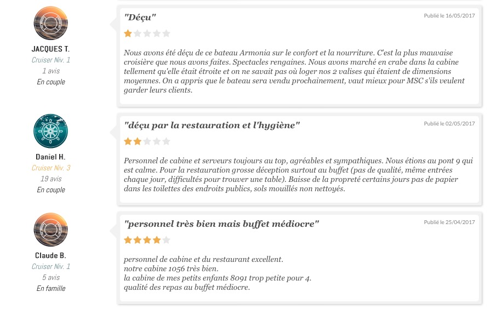This screenshot has width=491, height=309.
Task: Open Claude B. reviewer profile name
Action: point(50,255)
